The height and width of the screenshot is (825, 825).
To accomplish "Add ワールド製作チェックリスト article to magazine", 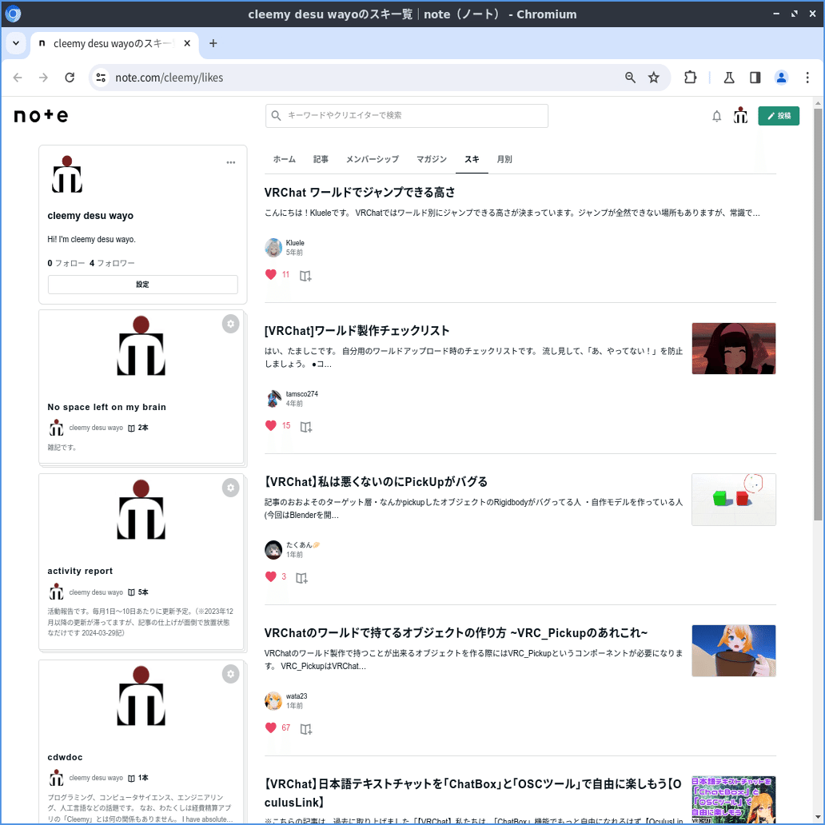I will (x=305, y=427).
